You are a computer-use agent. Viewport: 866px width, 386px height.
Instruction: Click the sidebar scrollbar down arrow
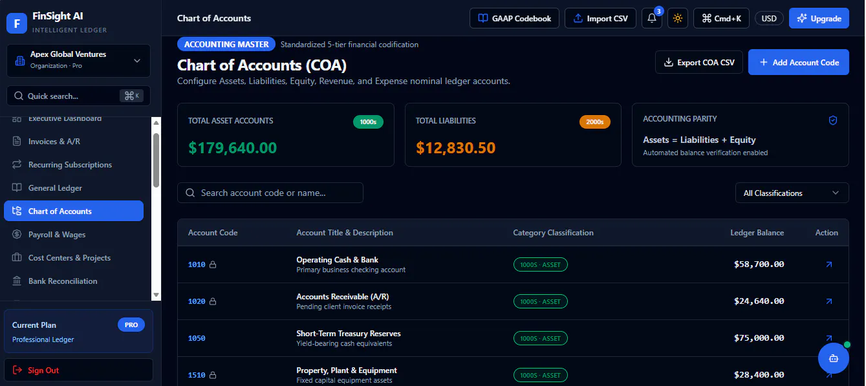click(156, 294)
